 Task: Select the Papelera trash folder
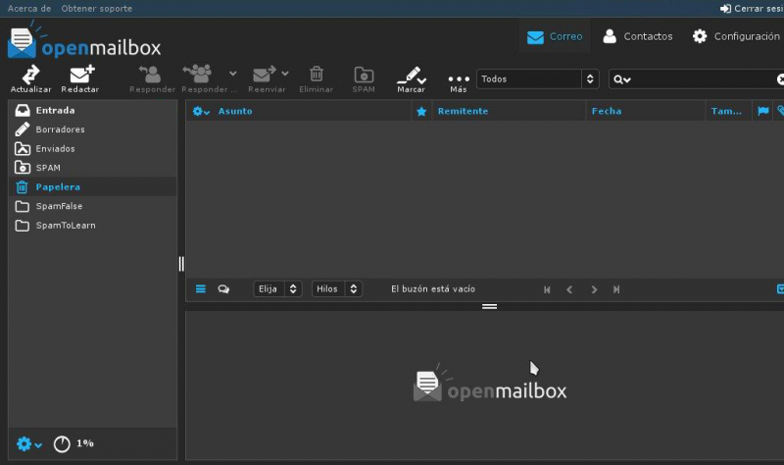(x=92, y=186)
